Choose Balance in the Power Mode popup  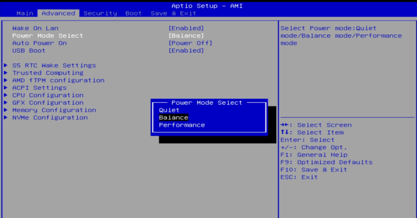(173, 118)
